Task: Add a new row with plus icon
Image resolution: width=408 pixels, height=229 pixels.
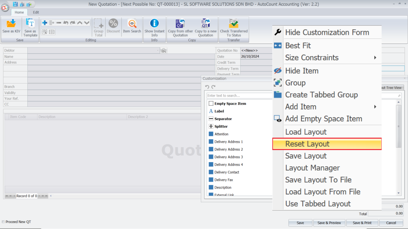Action: pos(45,23)
